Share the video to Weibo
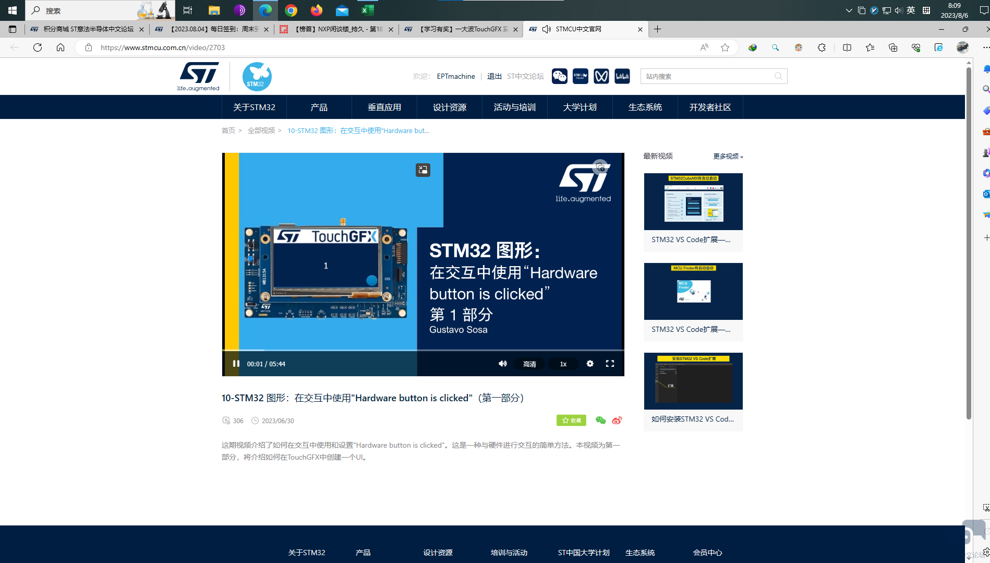Image resolution: width=990 pixels, height=563 pixels. coord(617,421)
